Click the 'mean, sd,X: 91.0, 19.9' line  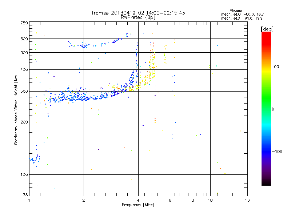[242, 19]
